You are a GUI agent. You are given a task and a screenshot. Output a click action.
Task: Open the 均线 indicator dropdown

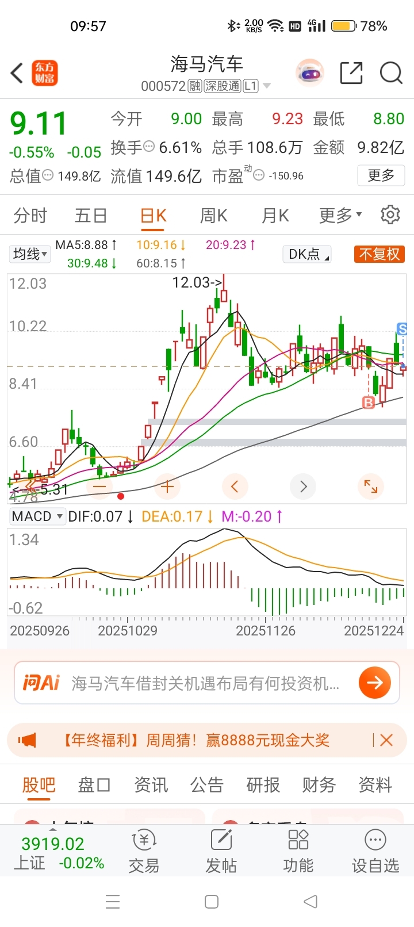(x=30, y=254)
